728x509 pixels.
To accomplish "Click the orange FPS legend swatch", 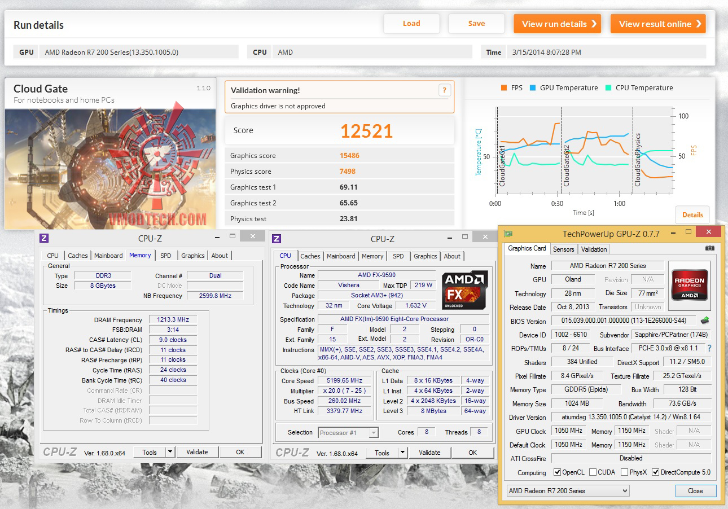I will pyautogui.click(x=503, y=88).
